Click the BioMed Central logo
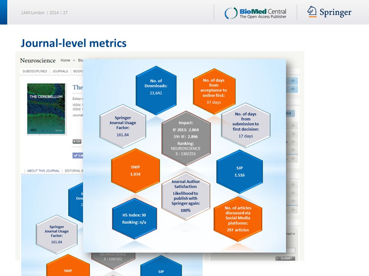 [x=255, y=13]
